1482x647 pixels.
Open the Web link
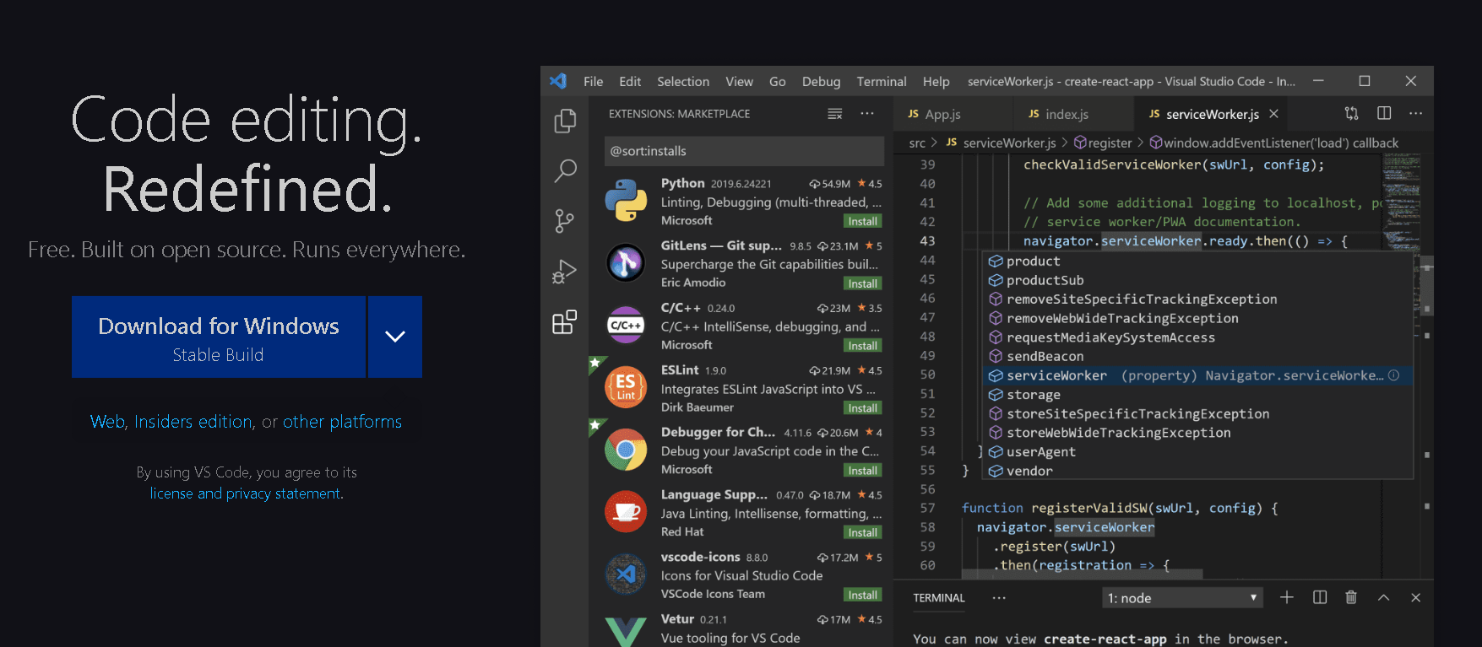107,422
